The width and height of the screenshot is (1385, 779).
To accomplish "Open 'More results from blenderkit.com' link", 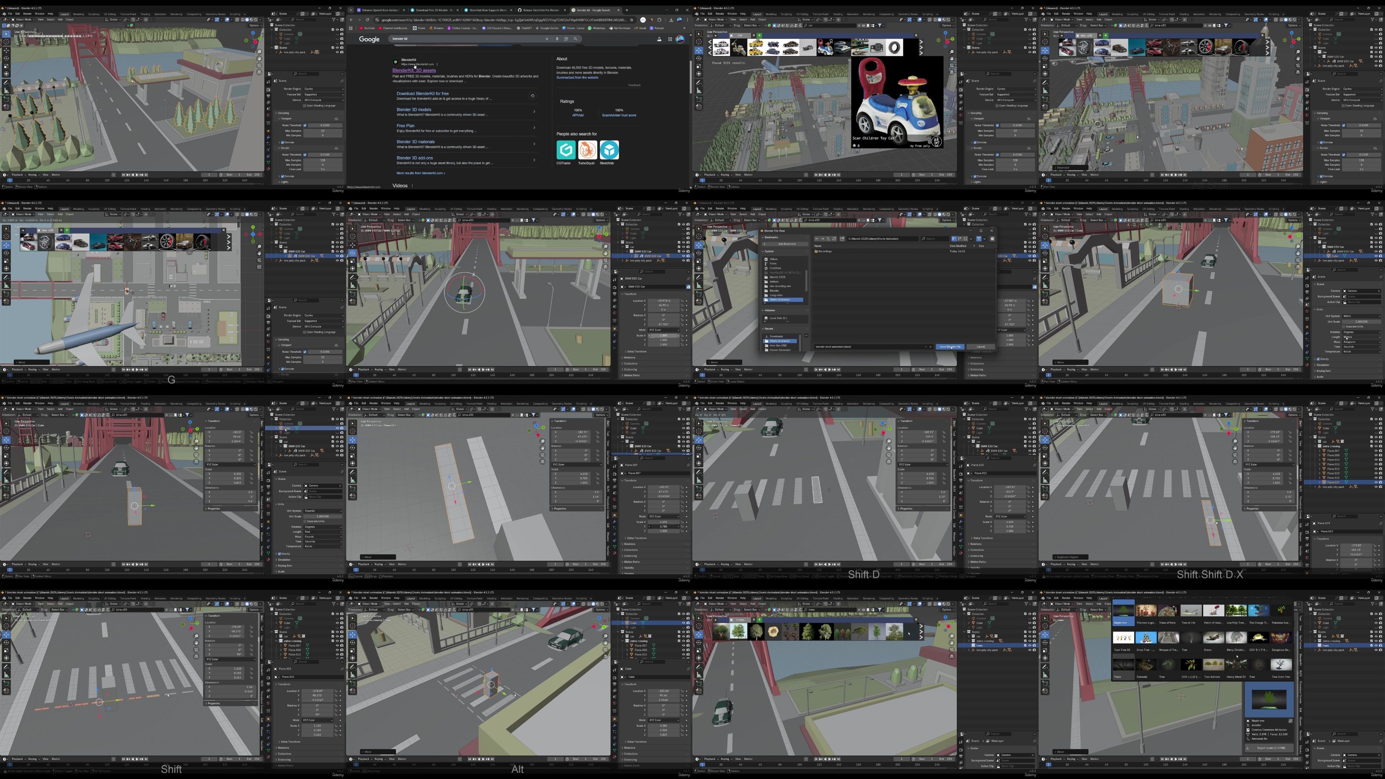I will [x=420, y=173].
